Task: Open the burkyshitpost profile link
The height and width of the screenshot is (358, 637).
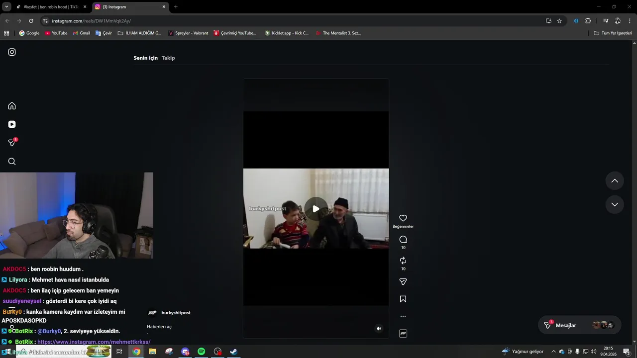Action: pos(176,313)
